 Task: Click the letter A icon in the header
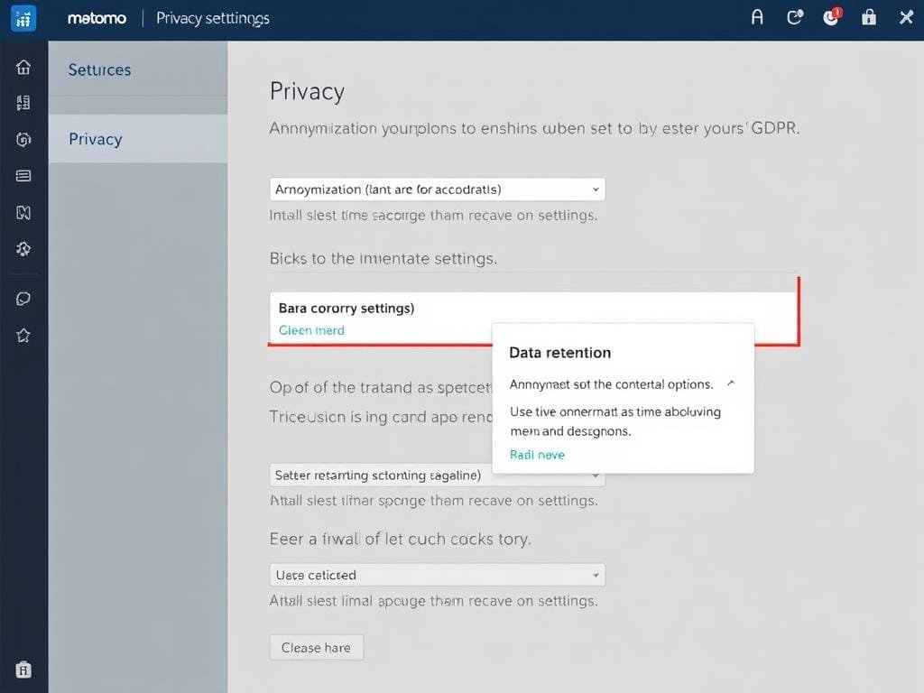(758, 17)
